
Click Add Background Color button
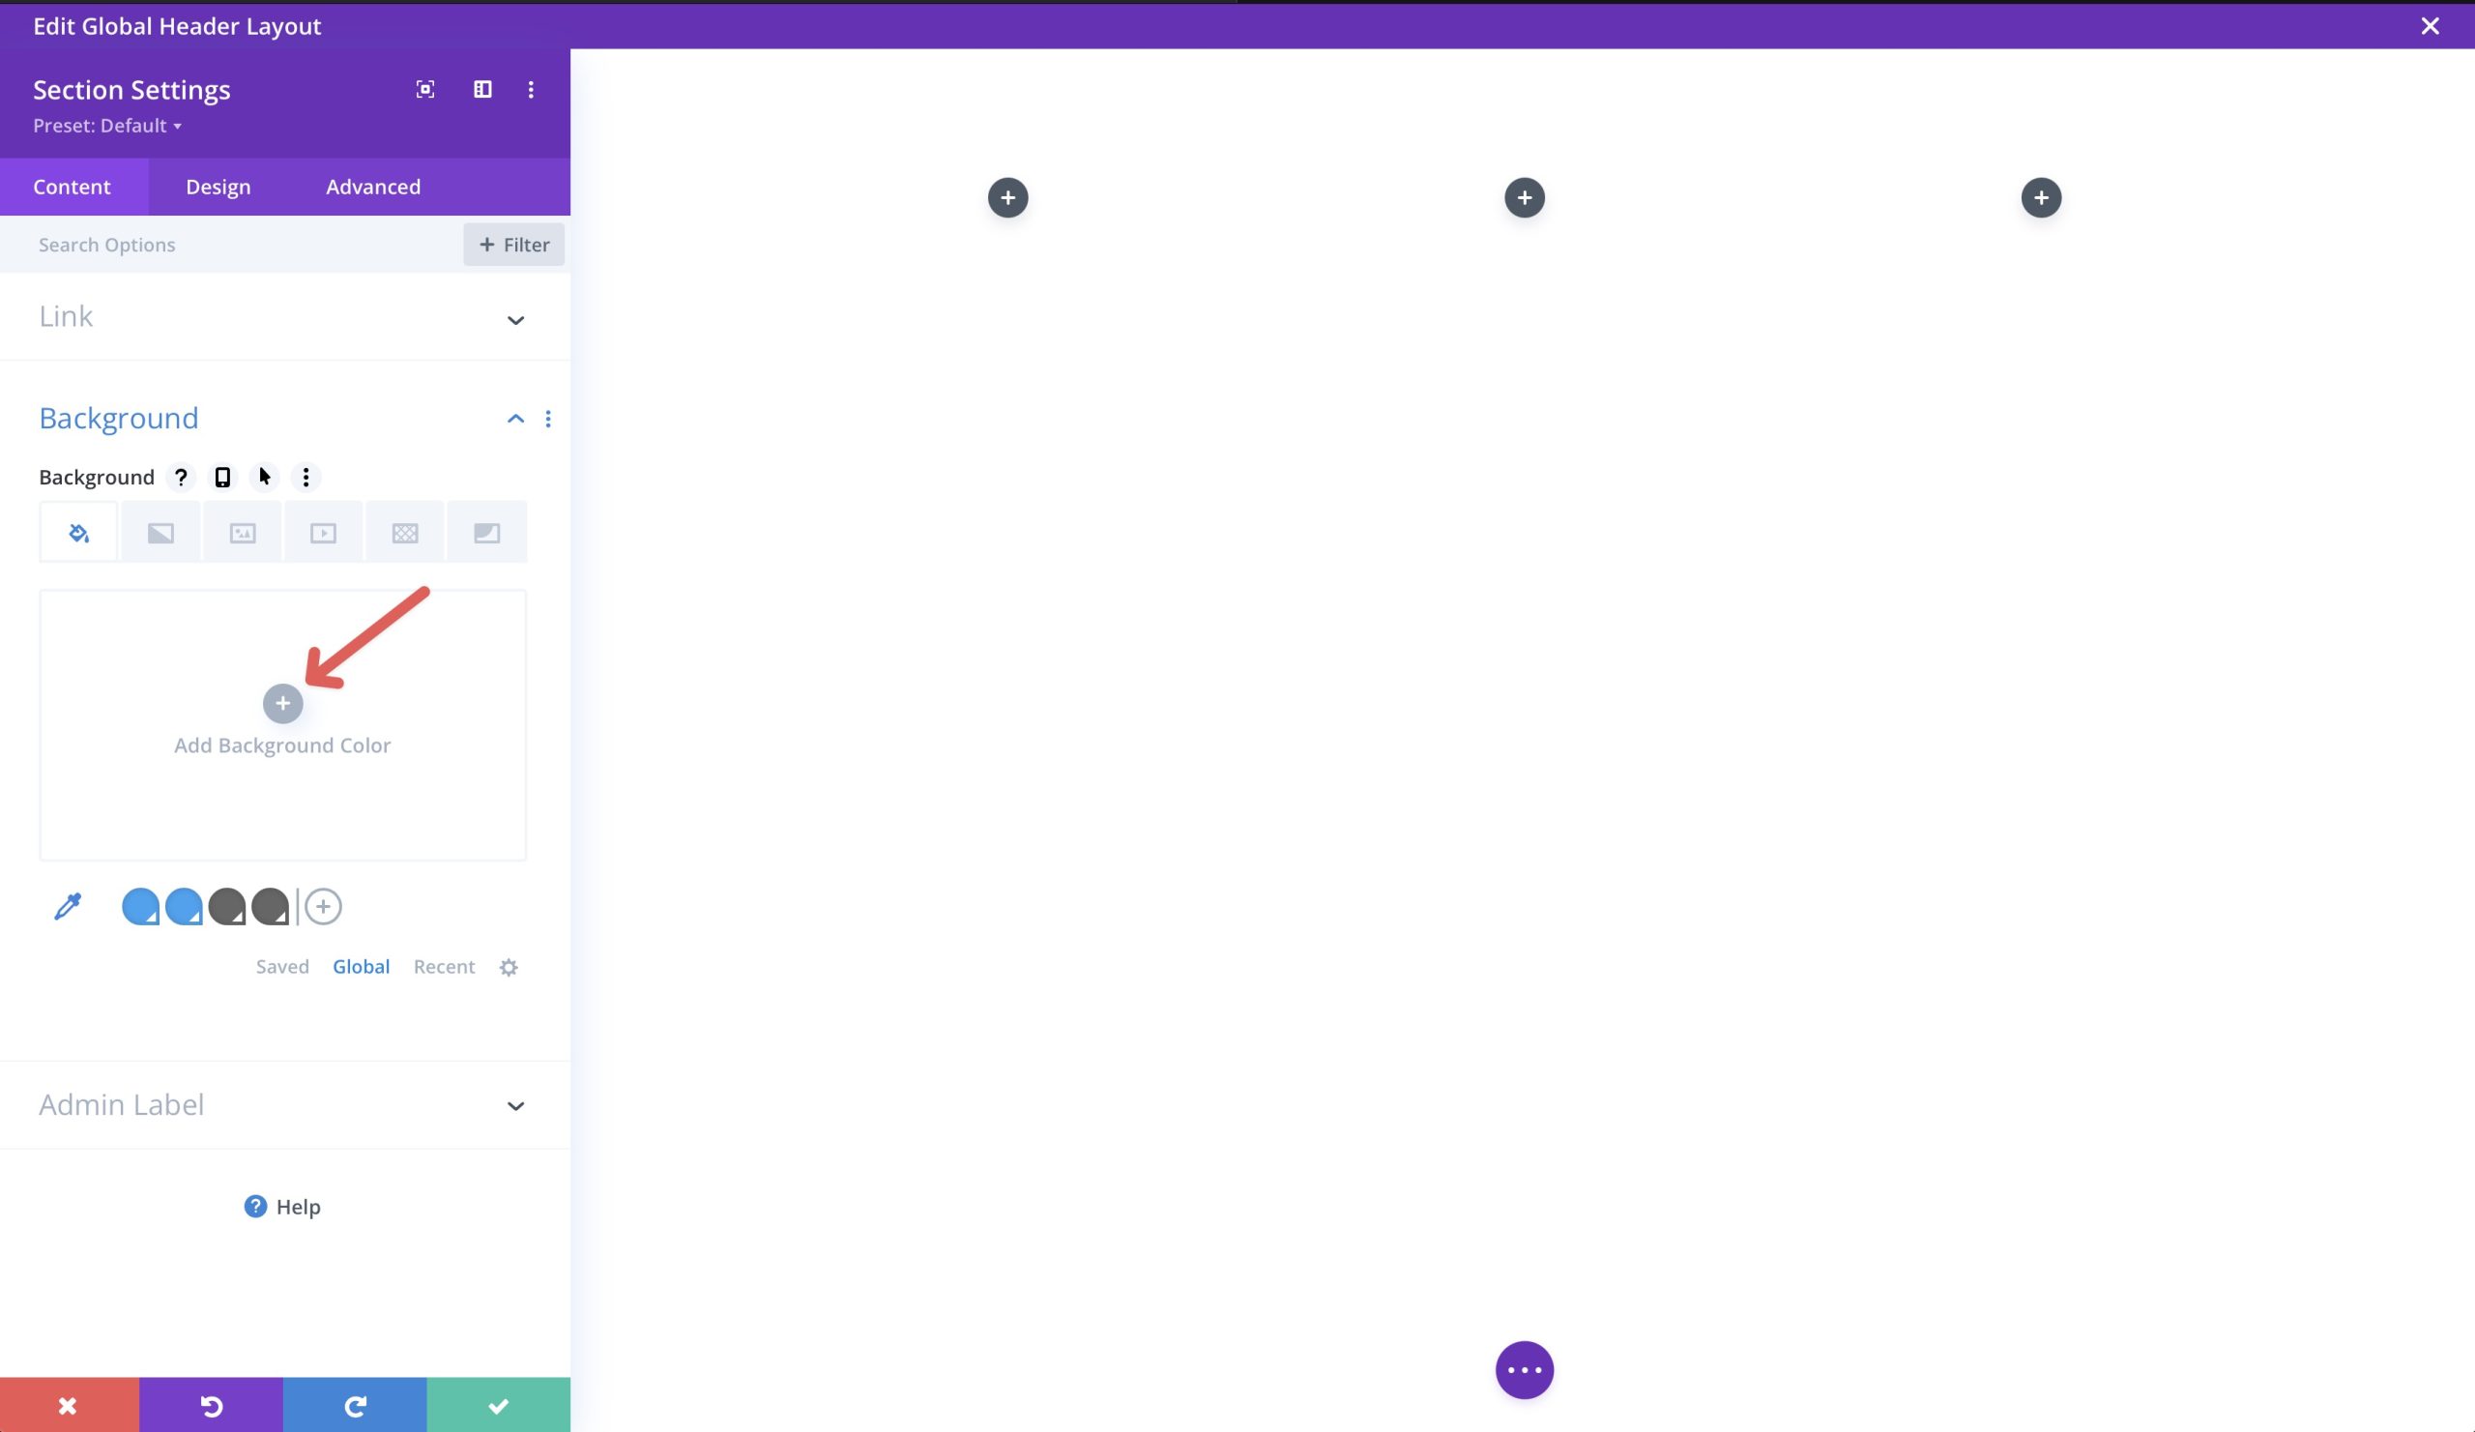click(283, 702)
